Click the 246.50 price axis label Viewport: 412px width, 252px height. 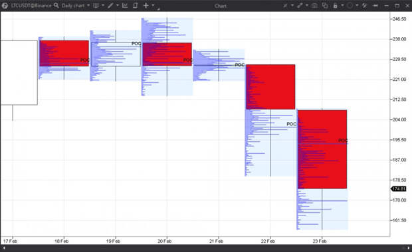pos(399,19)
